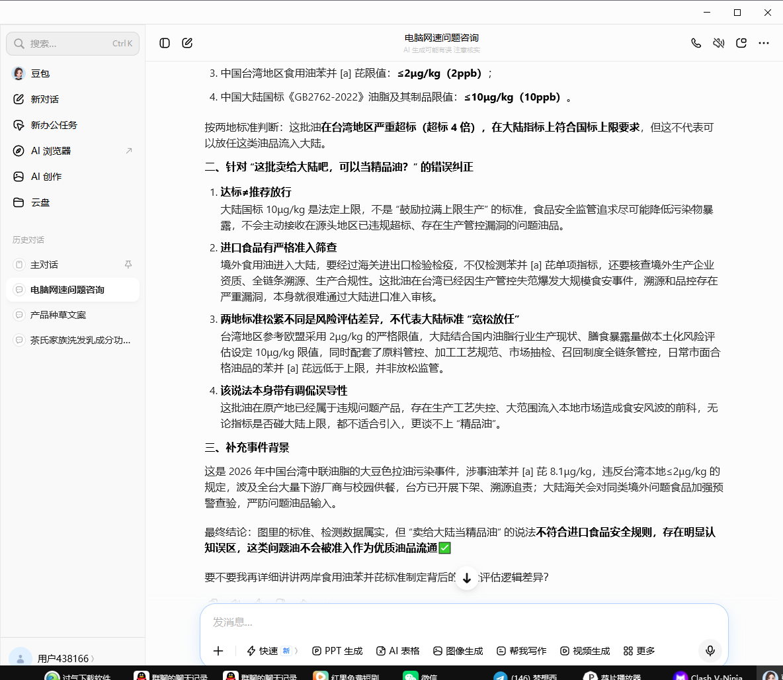The image size is (783, 680).
Task: Open 云盘 in sidebar
Action: coord(73,202)
